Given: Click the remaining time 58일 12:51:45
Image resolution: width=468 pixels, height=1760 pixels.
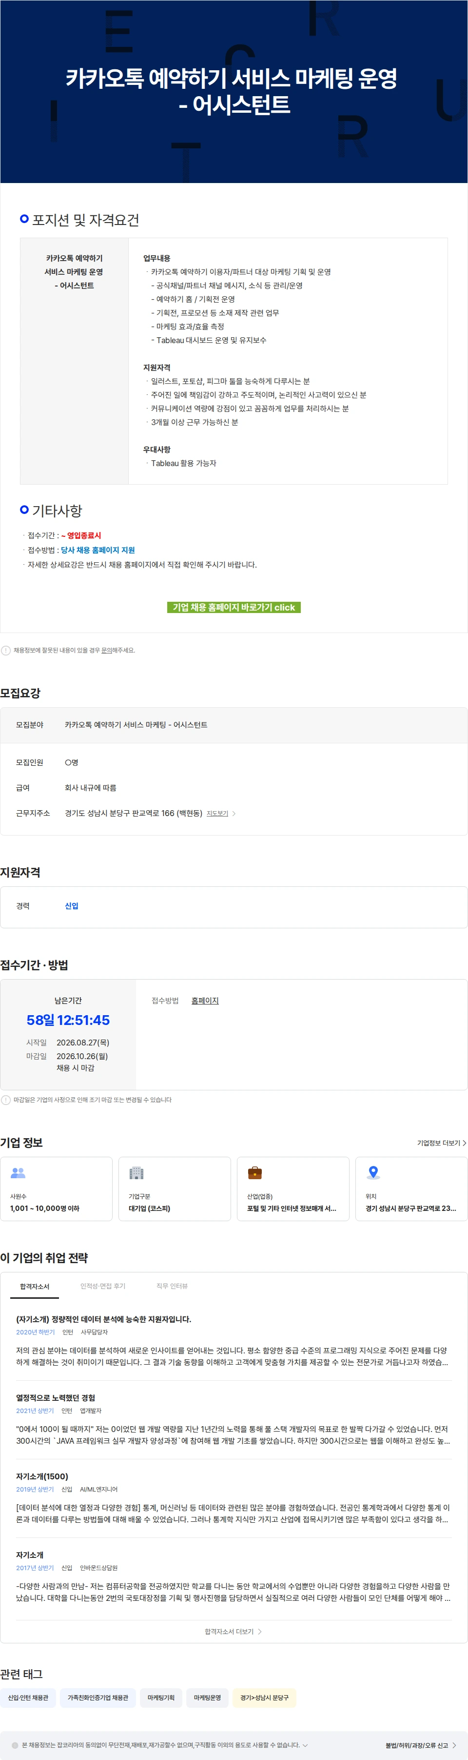Looking at the screenshot, I should (68, 1020).
